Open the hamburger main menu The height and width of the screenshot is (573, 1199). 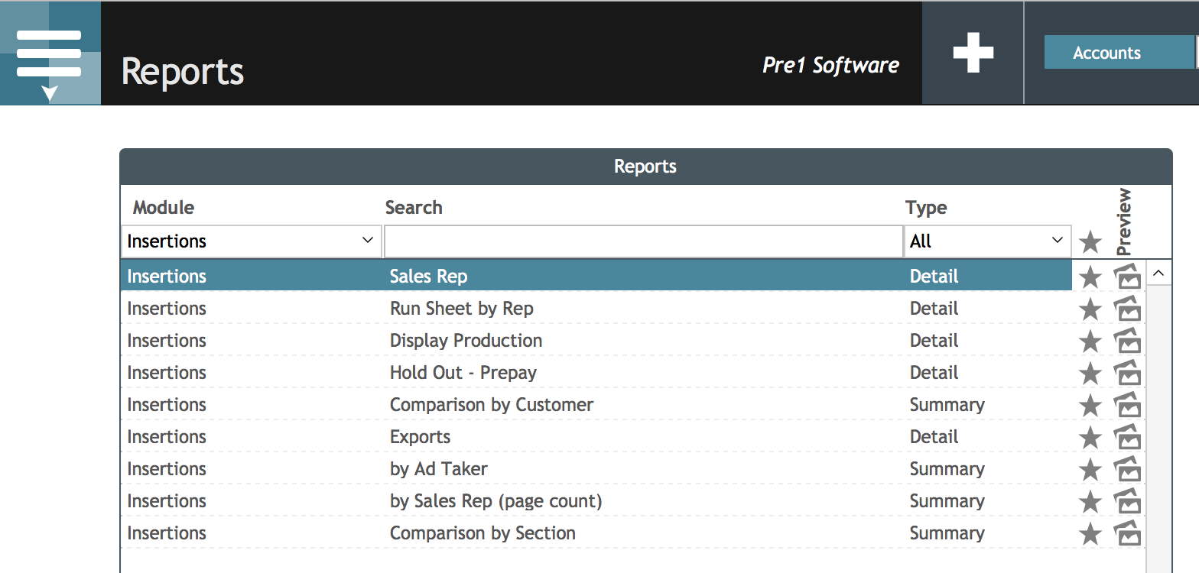click(x=50, y=53)
